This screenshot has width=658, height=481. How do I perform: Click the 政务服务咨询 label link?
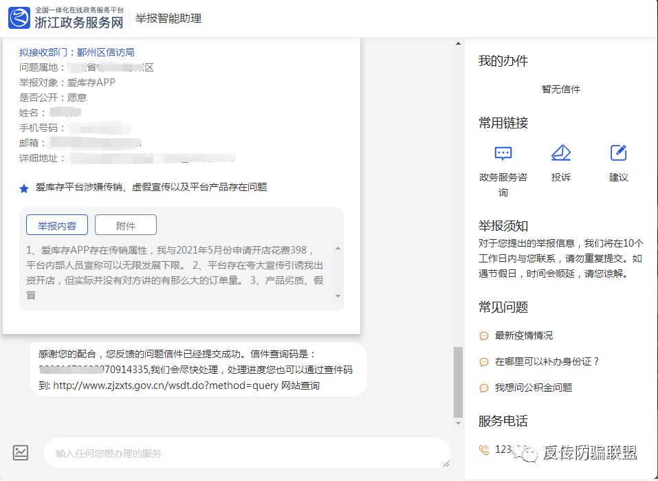point(503,185)
